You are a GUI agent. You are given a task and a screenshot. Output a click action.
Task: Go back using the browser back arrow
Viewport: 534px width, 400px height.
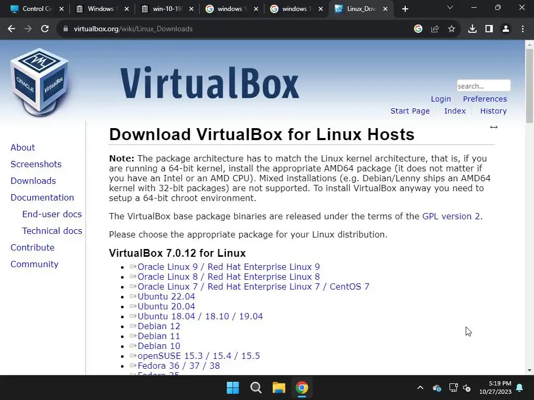[11, 29]
